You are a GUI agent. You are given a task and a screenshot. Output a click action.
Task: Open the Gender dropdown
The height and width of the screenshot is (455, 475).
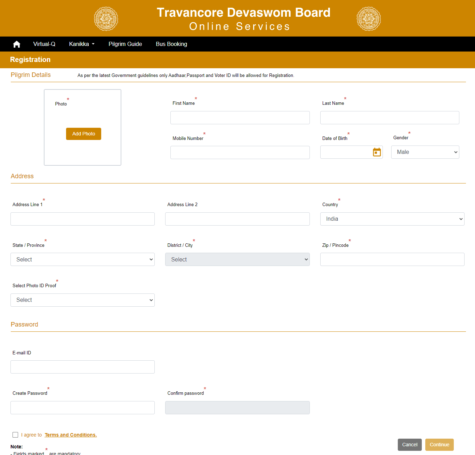click(x=425, y=152)
